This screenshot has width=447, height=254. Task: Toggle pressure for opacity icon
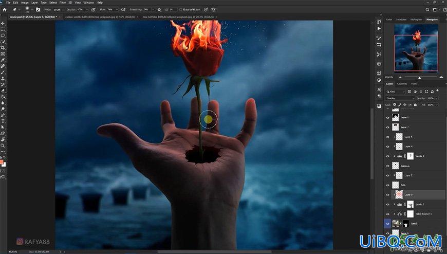93,9
